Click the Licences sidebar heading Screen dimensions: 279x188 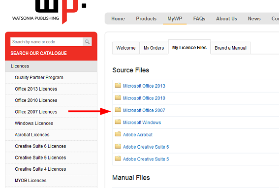(51, 66)
